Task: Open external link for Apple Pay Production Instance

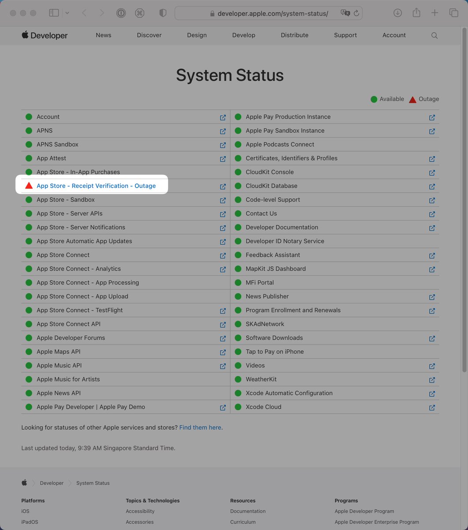Action: coord(432,117)
